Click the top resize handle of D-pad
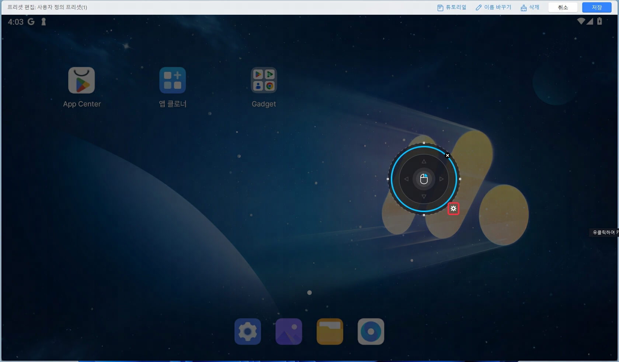 point(424,143)
